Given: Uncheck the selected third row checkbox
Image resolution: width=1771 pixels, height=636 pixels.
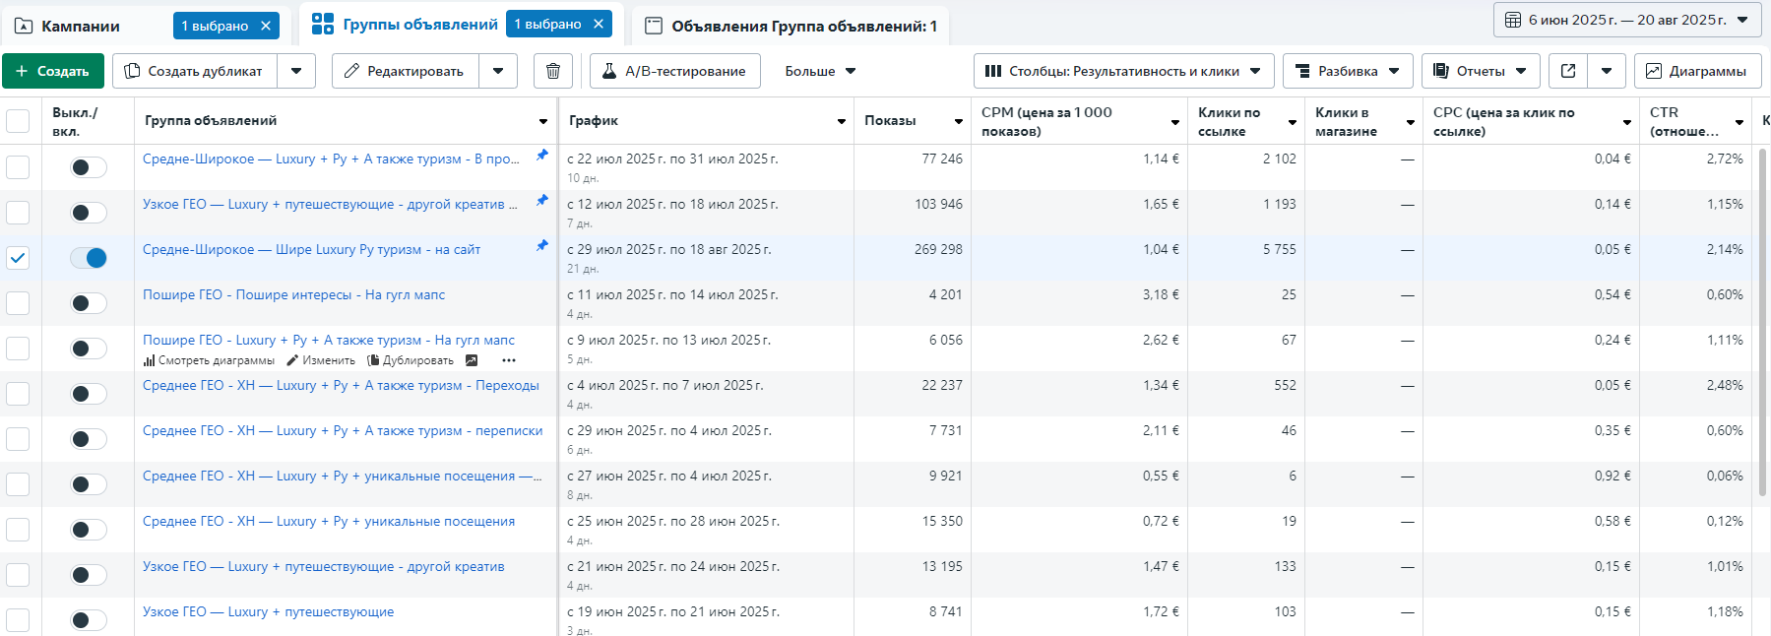Looking at the screenshot, I should point(18,258).
